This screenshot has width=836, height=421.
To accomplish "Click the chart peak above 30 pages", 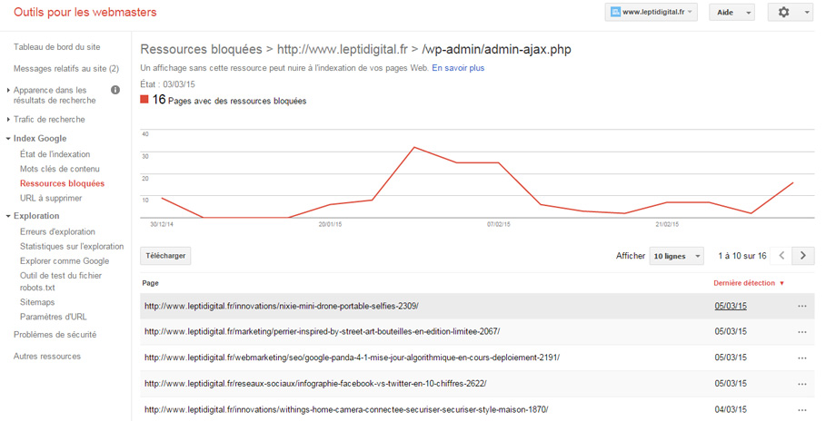I will (x=414, y=147).
